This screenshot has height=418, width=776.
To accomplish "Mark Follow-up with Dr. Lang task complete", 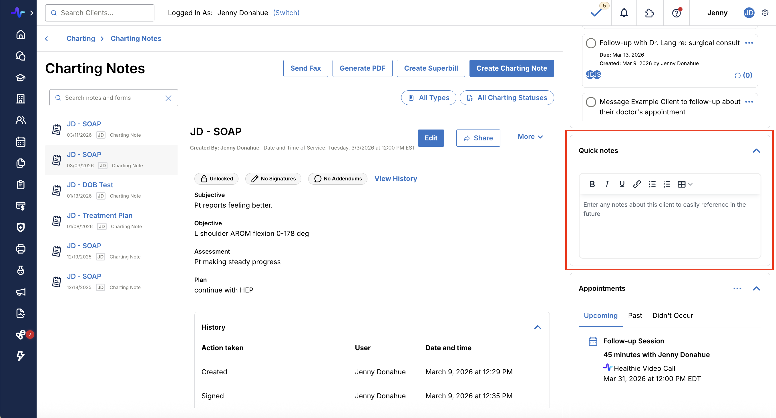I will [x=591, y=43].
